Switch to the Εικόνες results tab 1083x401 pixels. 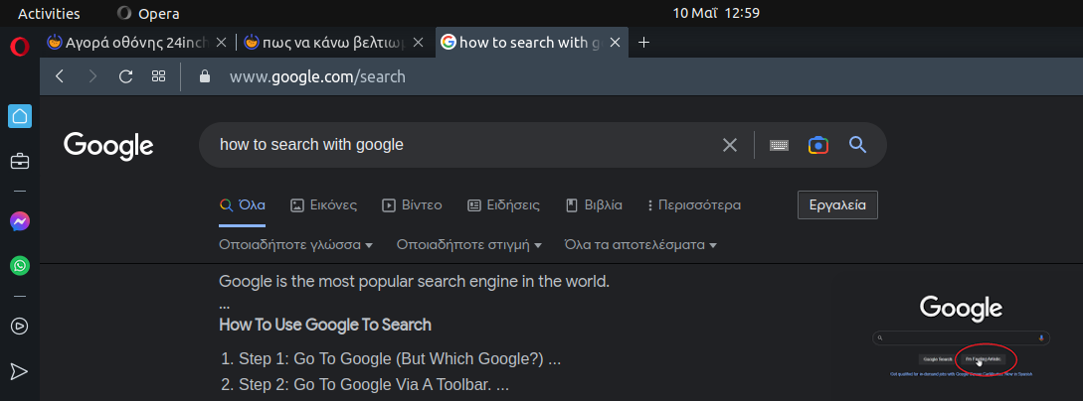click(x=323, y=205)
